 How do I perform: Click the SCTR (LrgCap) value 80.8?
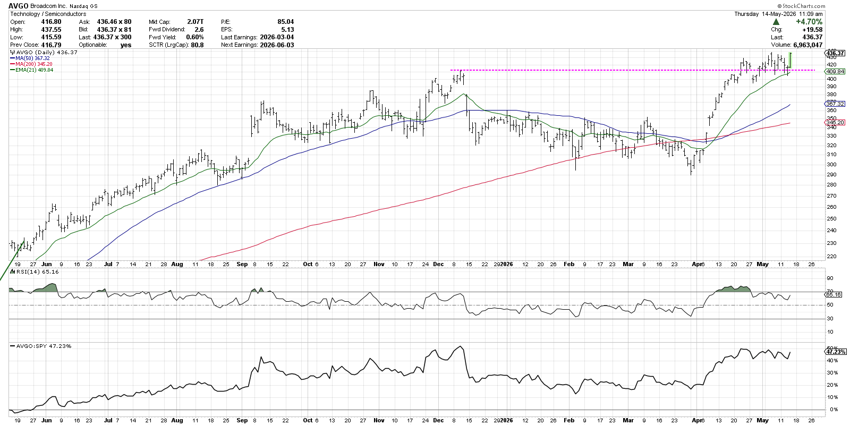click(198, 45)
